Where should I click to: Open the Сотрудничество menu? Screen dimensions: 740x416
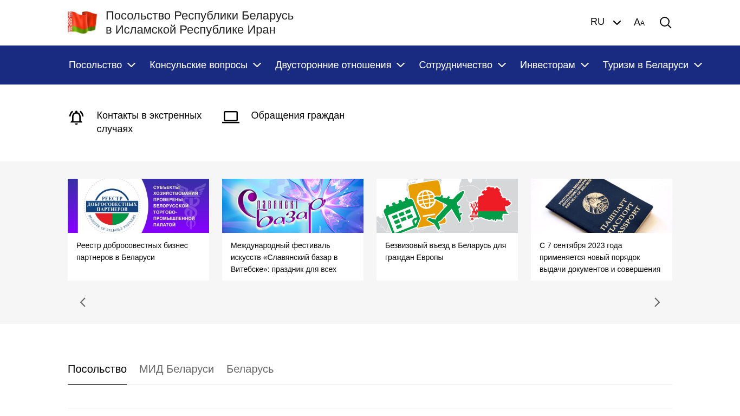[x=462, y=65]
